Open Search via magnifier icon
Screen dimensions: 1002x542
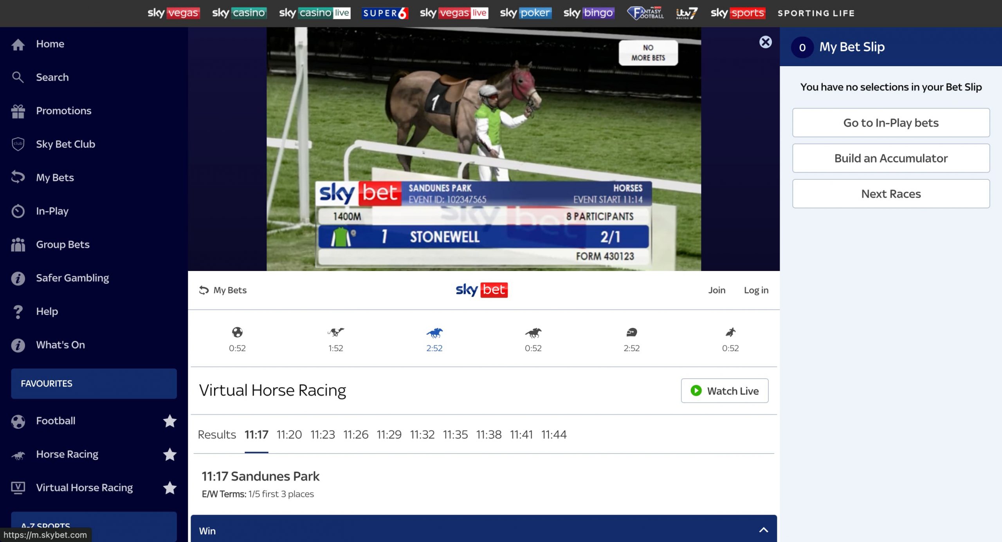coord(18,78)
